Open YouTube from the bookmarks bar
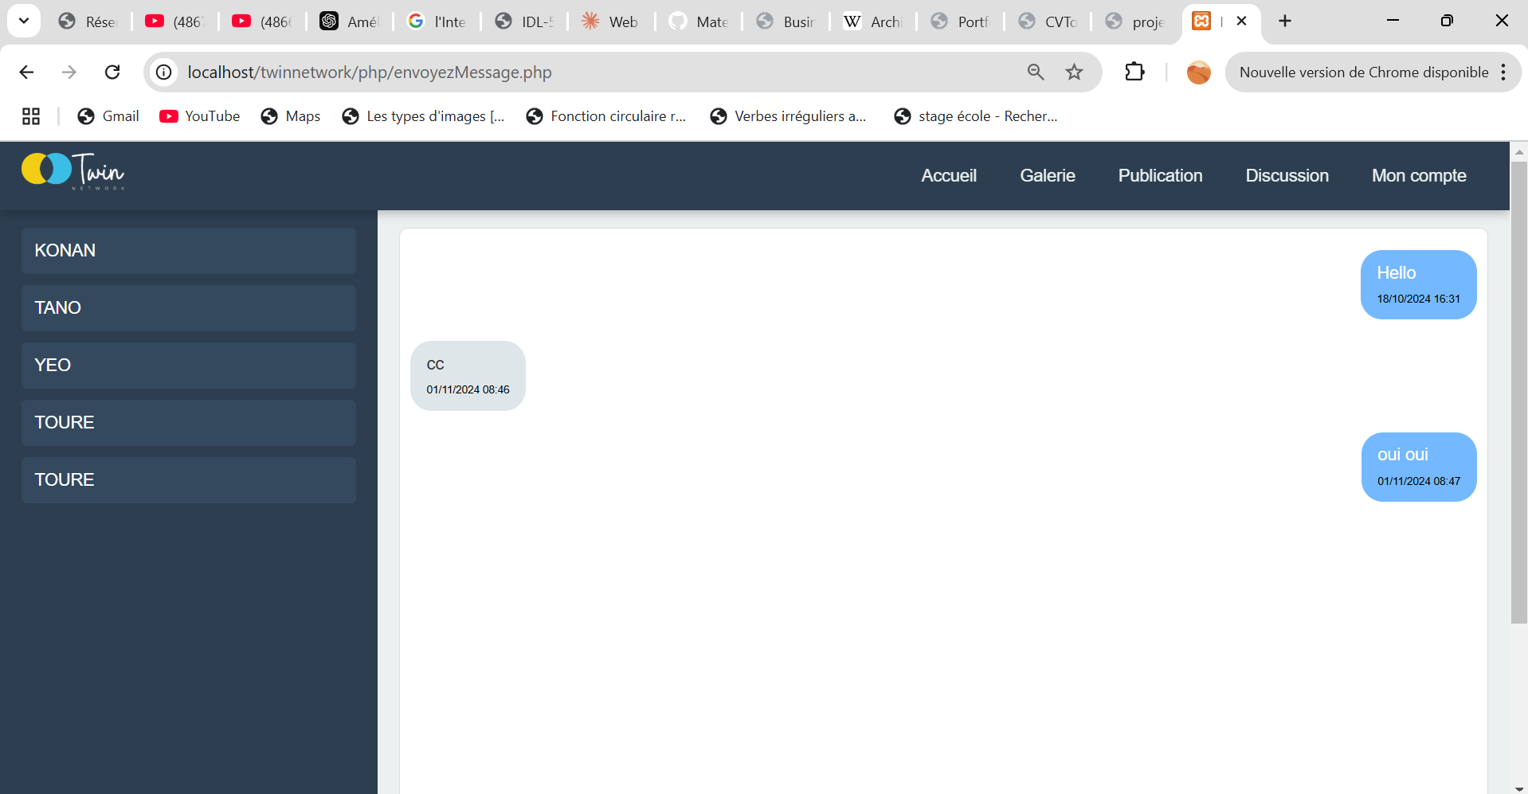This screenshot has width=1528, height=794. 199,115
